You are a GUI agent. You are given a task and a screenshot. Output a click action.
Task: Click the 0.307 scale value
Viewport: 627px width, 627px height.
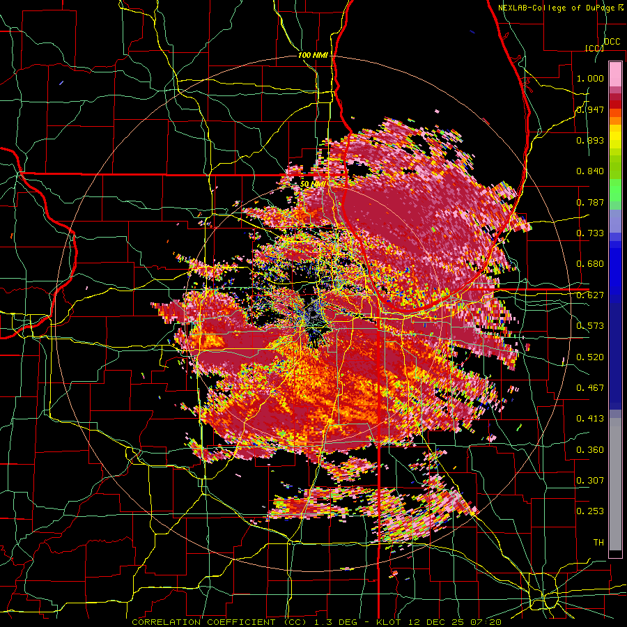(590, 480)
